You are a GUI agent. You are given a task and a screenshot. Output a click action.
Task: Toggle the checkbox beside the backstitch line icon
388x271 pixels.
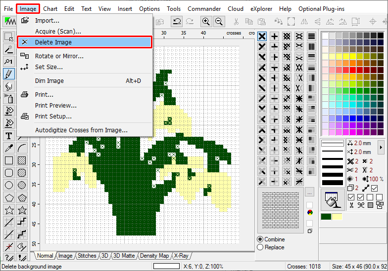point(374,189)
